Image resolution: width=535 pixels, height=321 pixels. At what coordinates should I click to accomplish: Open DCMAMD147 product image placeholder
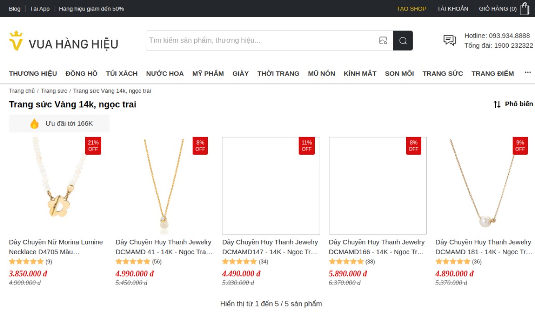(x=271, y=186)
